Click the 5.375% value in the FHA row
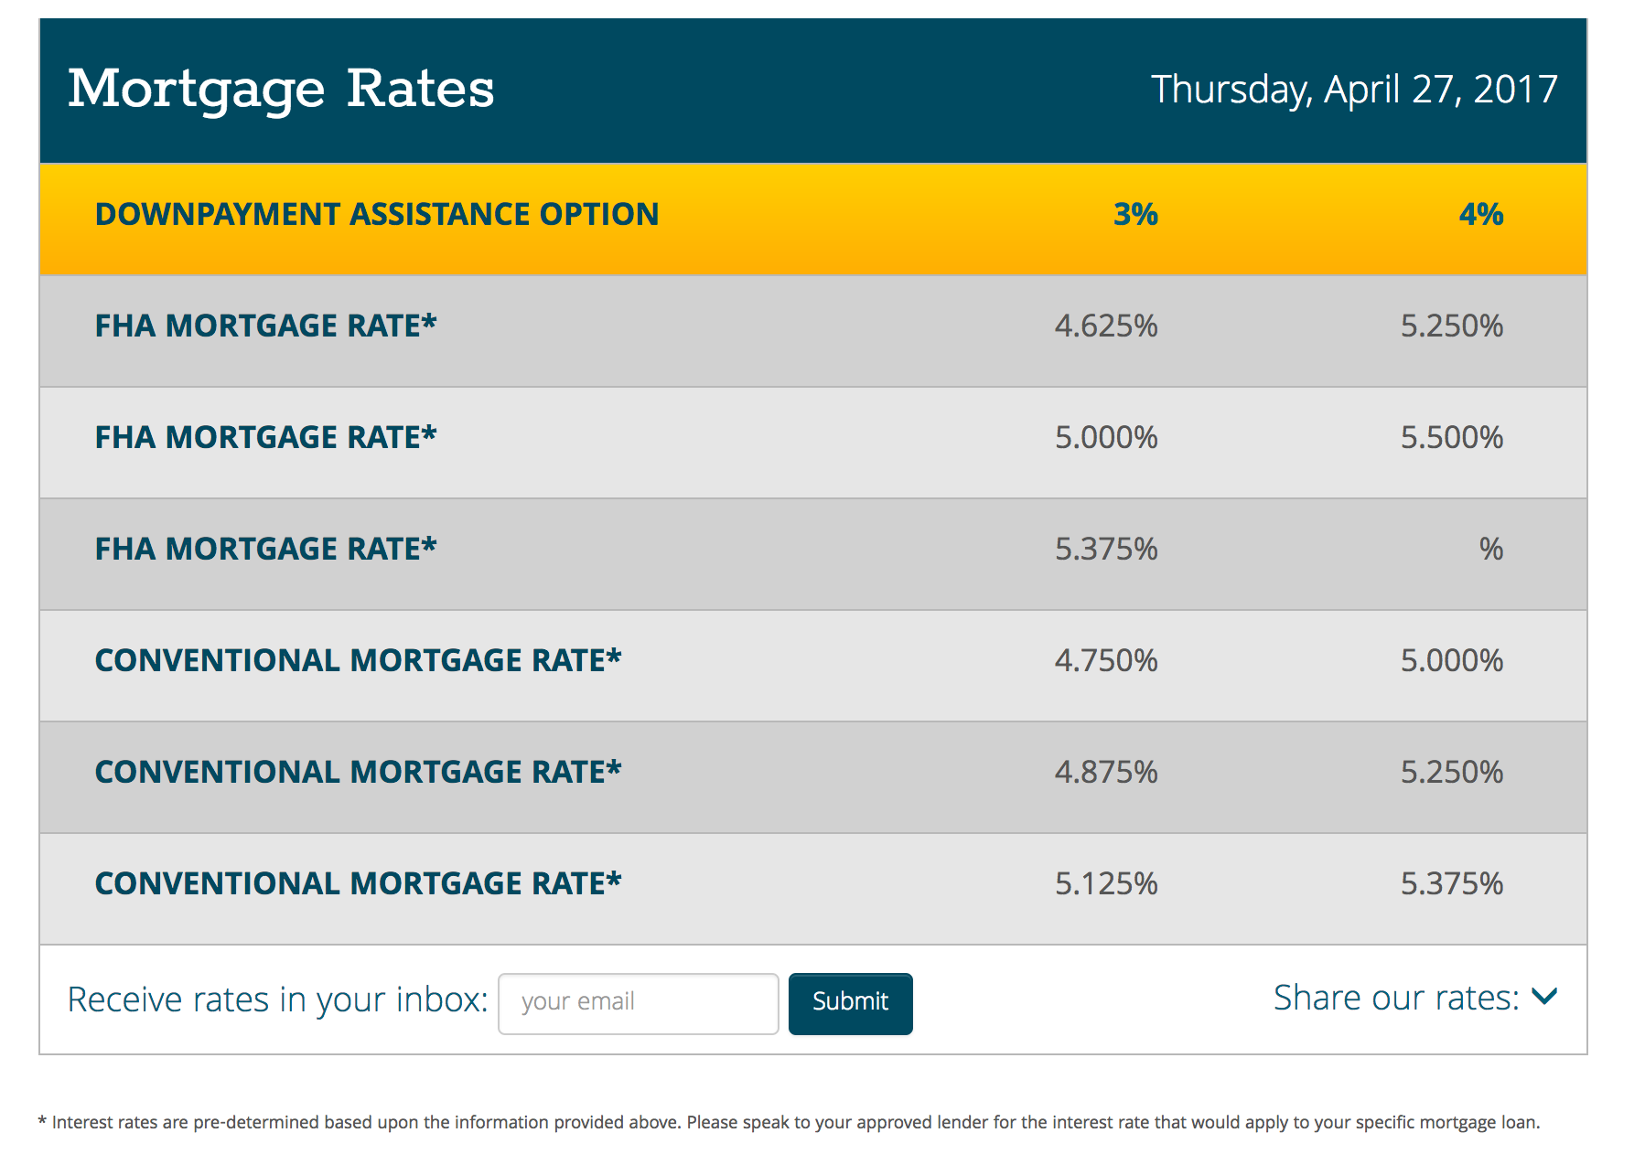1645x1165 pixels. pos(1106,549)
